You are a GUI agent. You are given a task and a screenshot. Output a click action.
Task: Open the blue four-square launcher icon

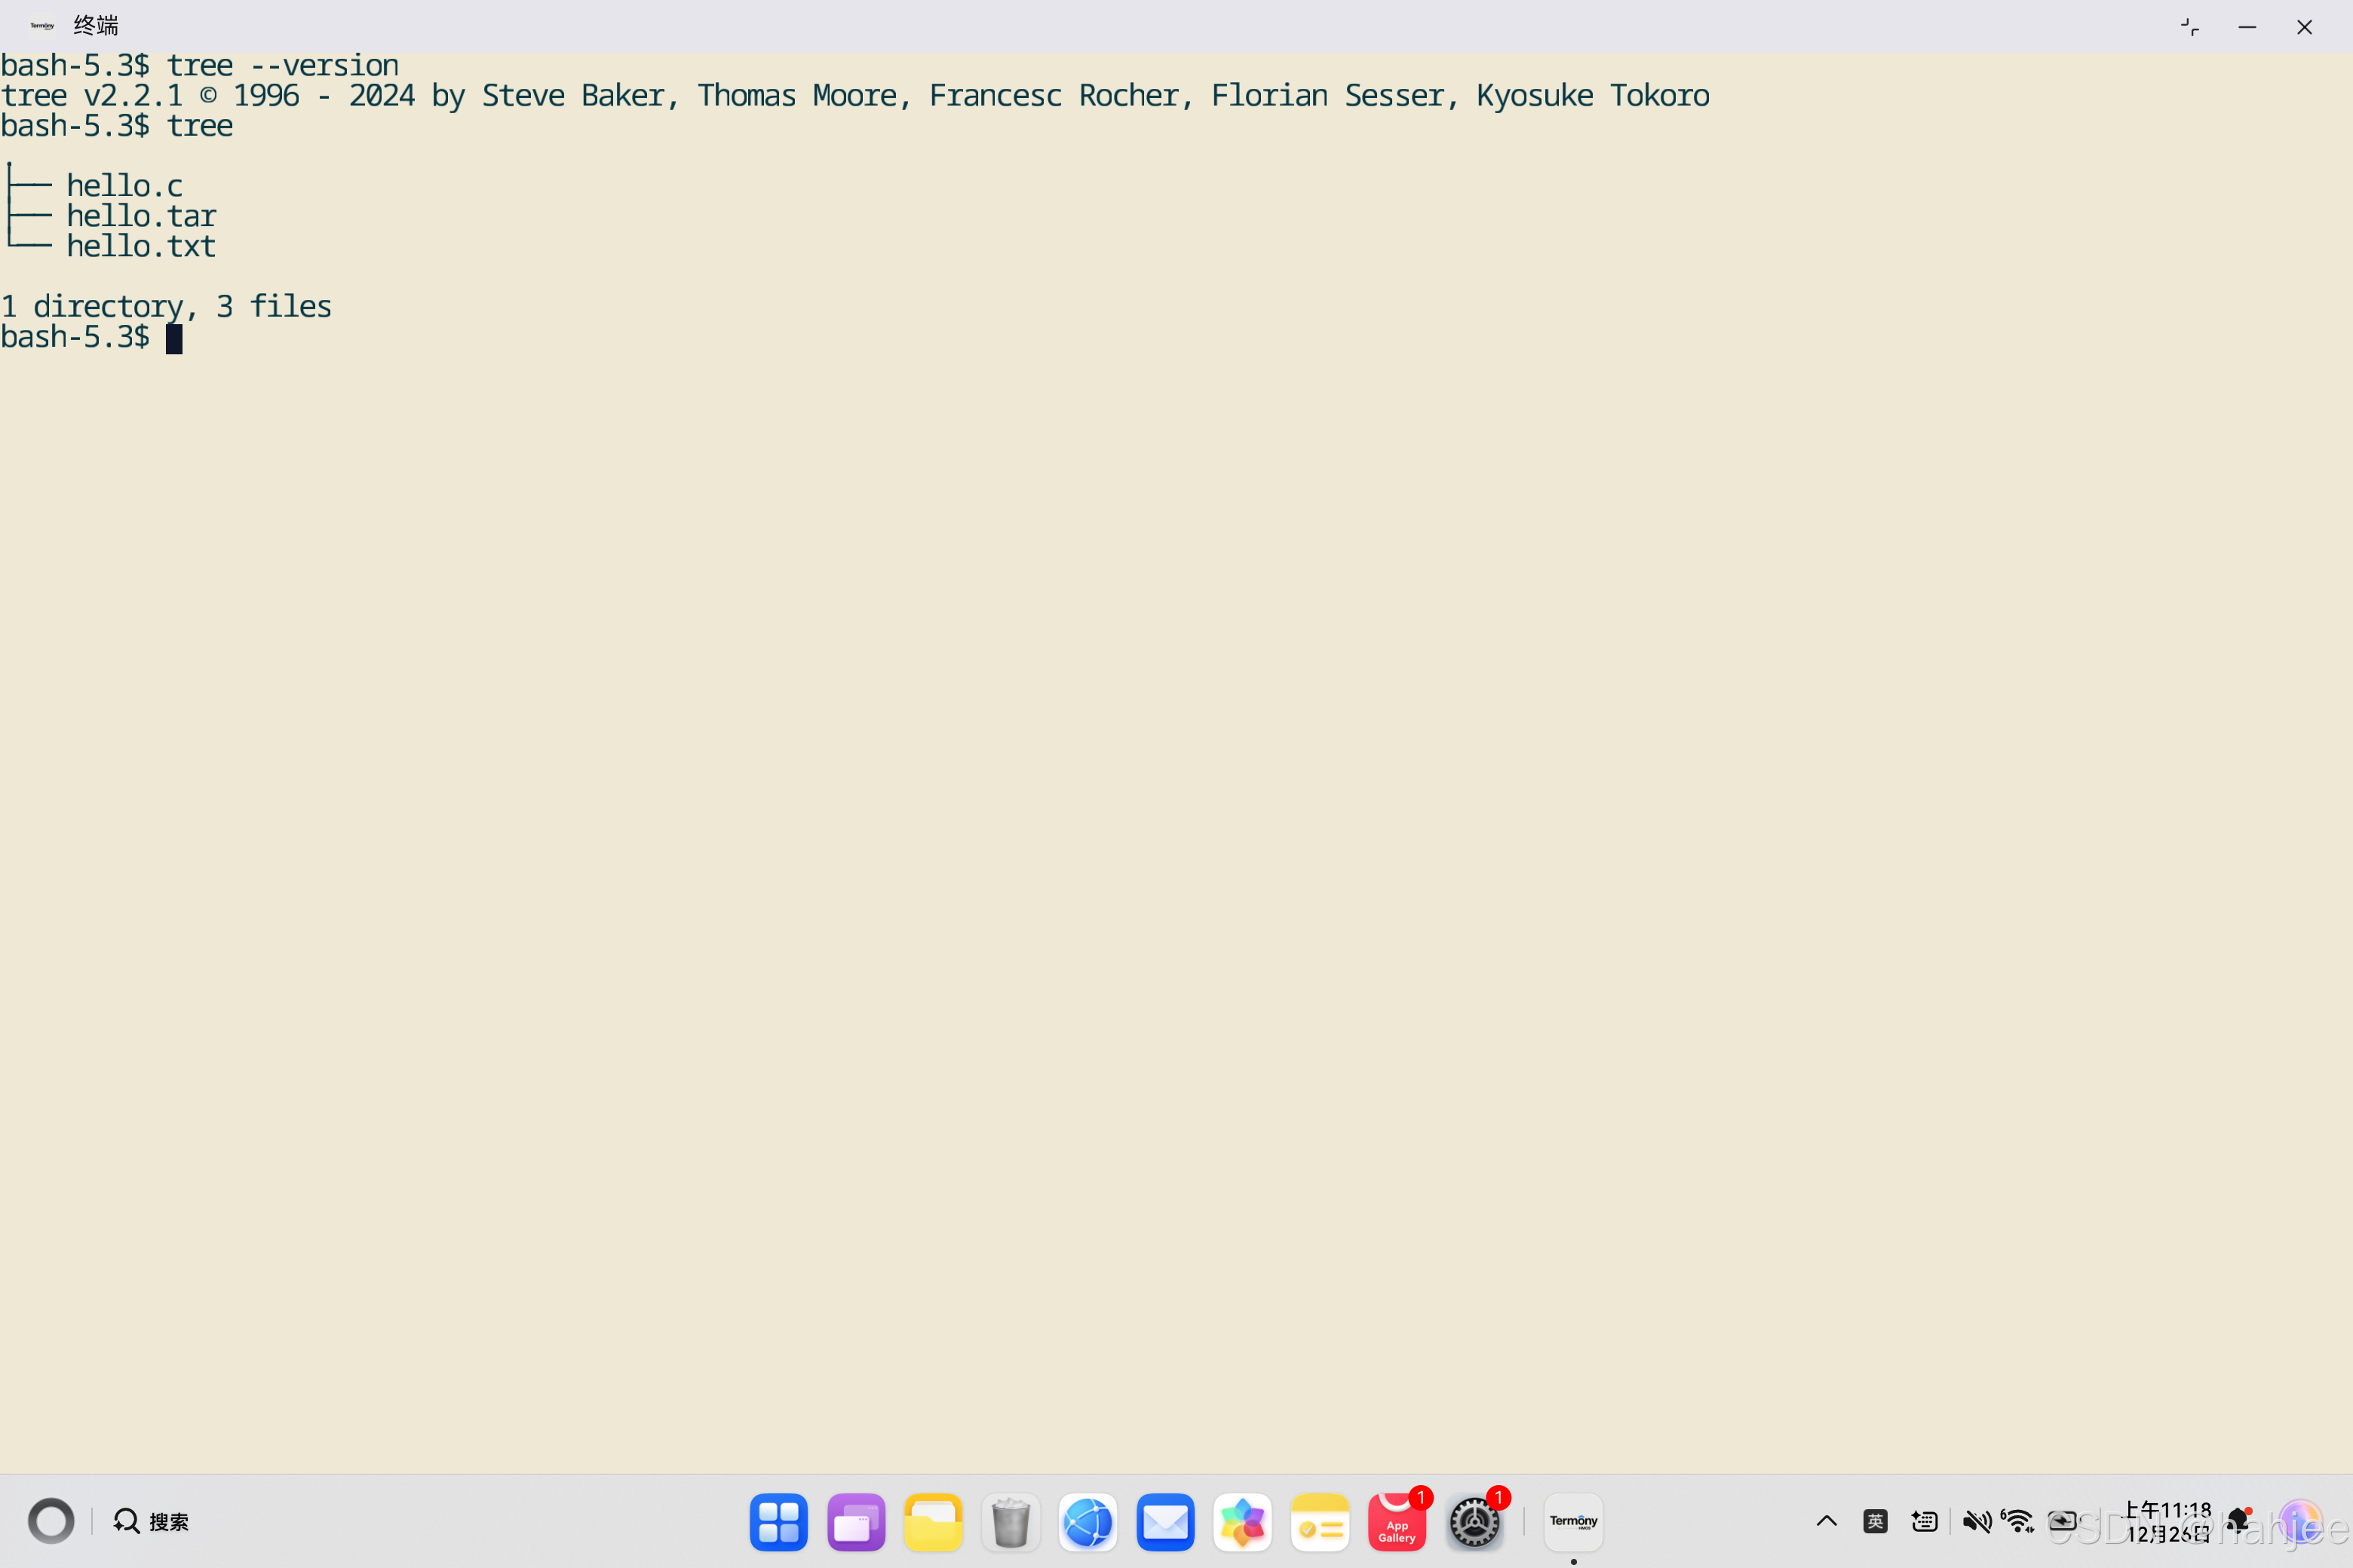pos(778,1521)
